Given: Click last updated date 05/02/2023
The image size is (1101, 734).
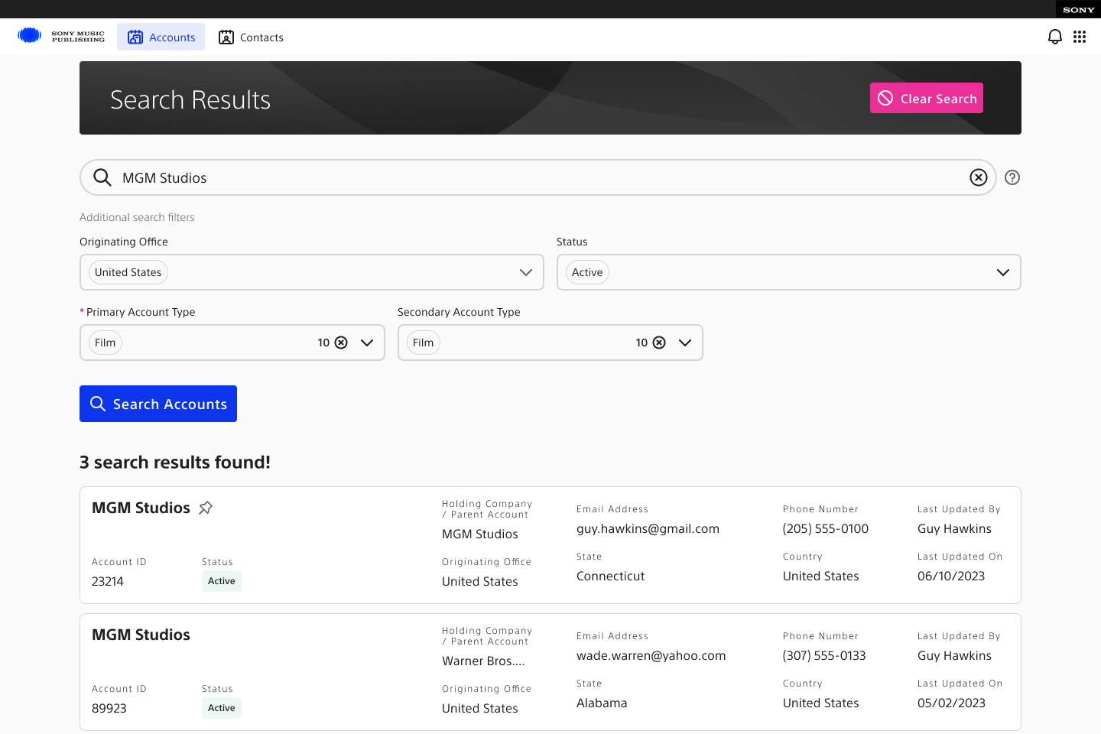Looking at the screenshot, I should point(951,703).
